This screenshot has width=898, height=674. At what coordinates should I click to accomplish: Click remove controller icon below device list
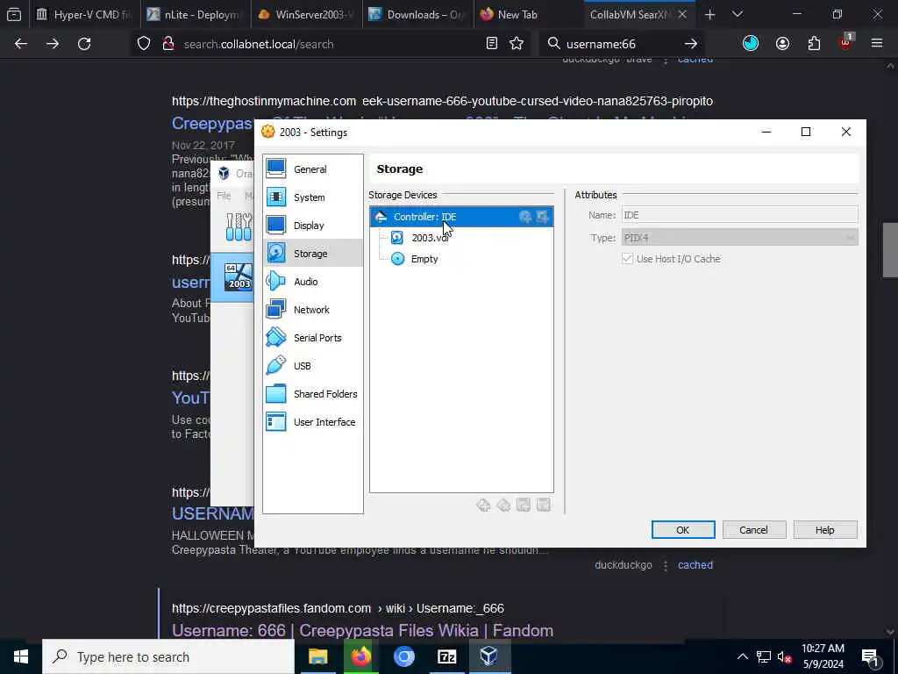(503, 505)
